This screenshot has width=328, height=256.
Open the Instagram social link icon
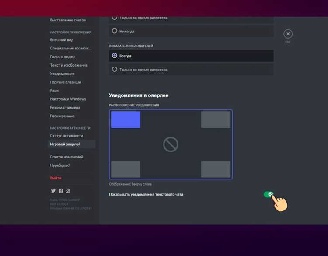[x=68, y=190]
